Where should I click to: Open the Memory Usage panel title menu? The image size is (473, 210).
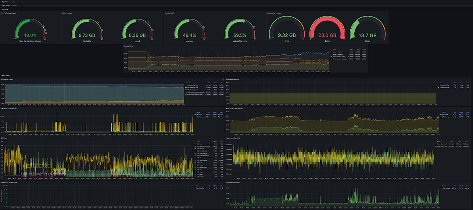click(67, 13)
